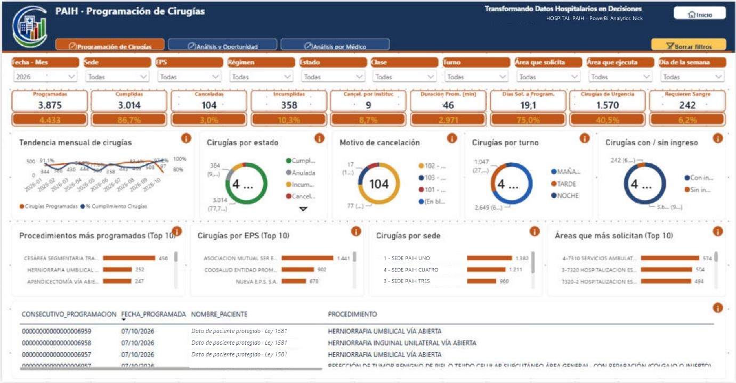Screen dimensions: 736x383
Task: Click the PAIH hospital logo
Action: pos(30,27)
